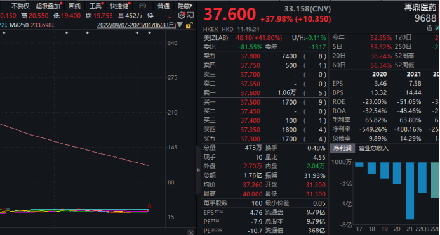Click the 2021 column header
Viewport: 440px width, 235px height.
tap(413, 74)
